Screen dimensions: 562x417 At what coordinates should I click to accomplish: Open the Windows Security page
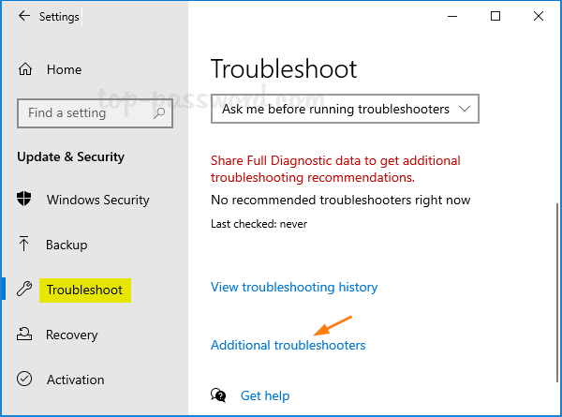point(97,200)
